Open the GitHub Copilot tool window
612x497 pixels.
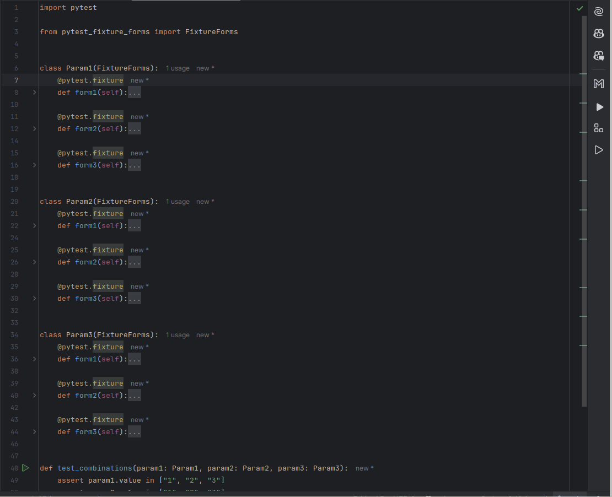[x=598, y=34]
